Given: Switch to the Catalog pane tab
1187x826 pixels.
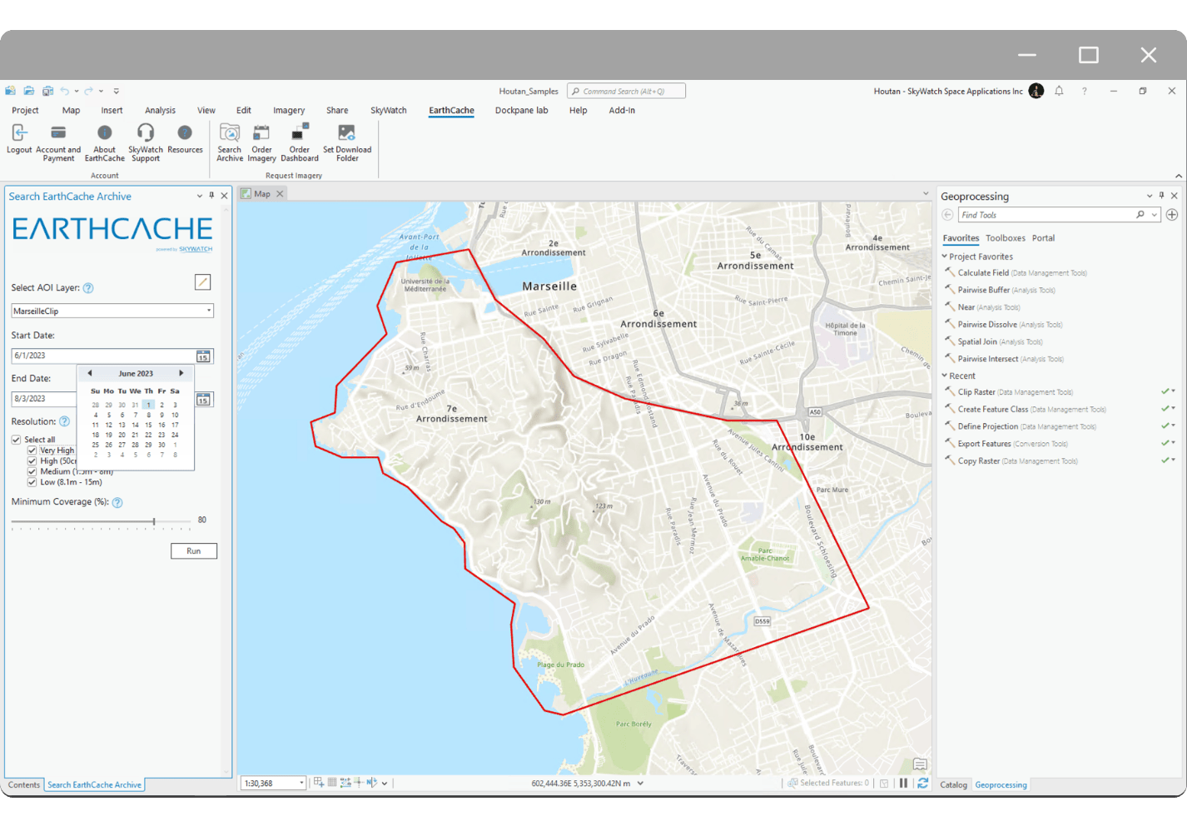Looking at the screenshot, I should (954, 785).
